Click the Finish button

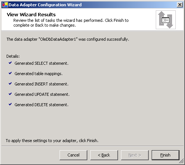point(165,155)
